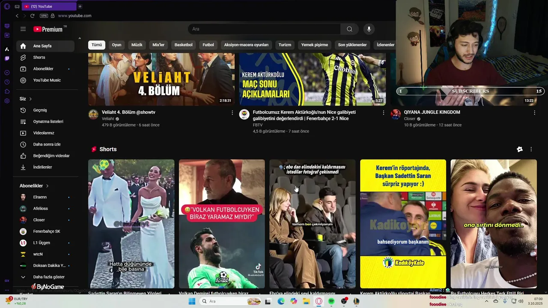This screenshot has height=308, width=548.
Task: Open Abonelikler in the sidebar
Action: click(45, 69)
